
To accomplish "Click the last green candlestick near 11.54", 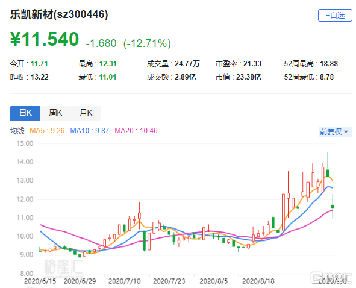I will coord(333,207).
